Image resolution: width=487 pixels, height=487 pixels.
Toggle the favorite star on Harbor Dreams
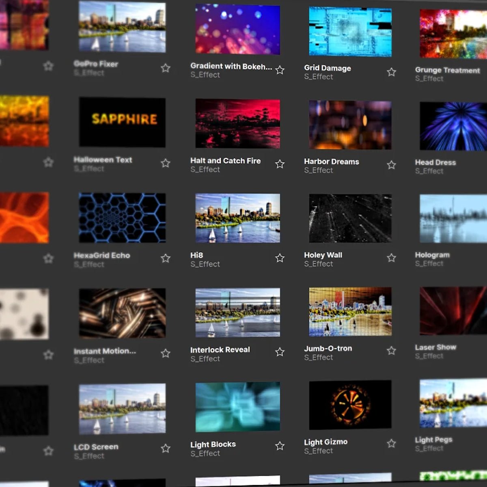(391, 165)
